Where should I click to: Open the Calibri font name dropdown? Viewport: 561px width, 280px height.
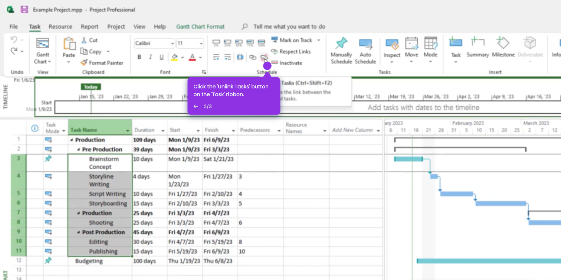point(173,43)
